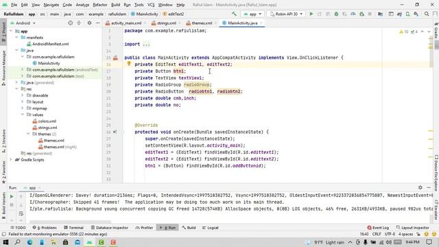The image size is (439, 247).
Task: Open the app run configuration dropdown
Action: (x=252, y=14)
